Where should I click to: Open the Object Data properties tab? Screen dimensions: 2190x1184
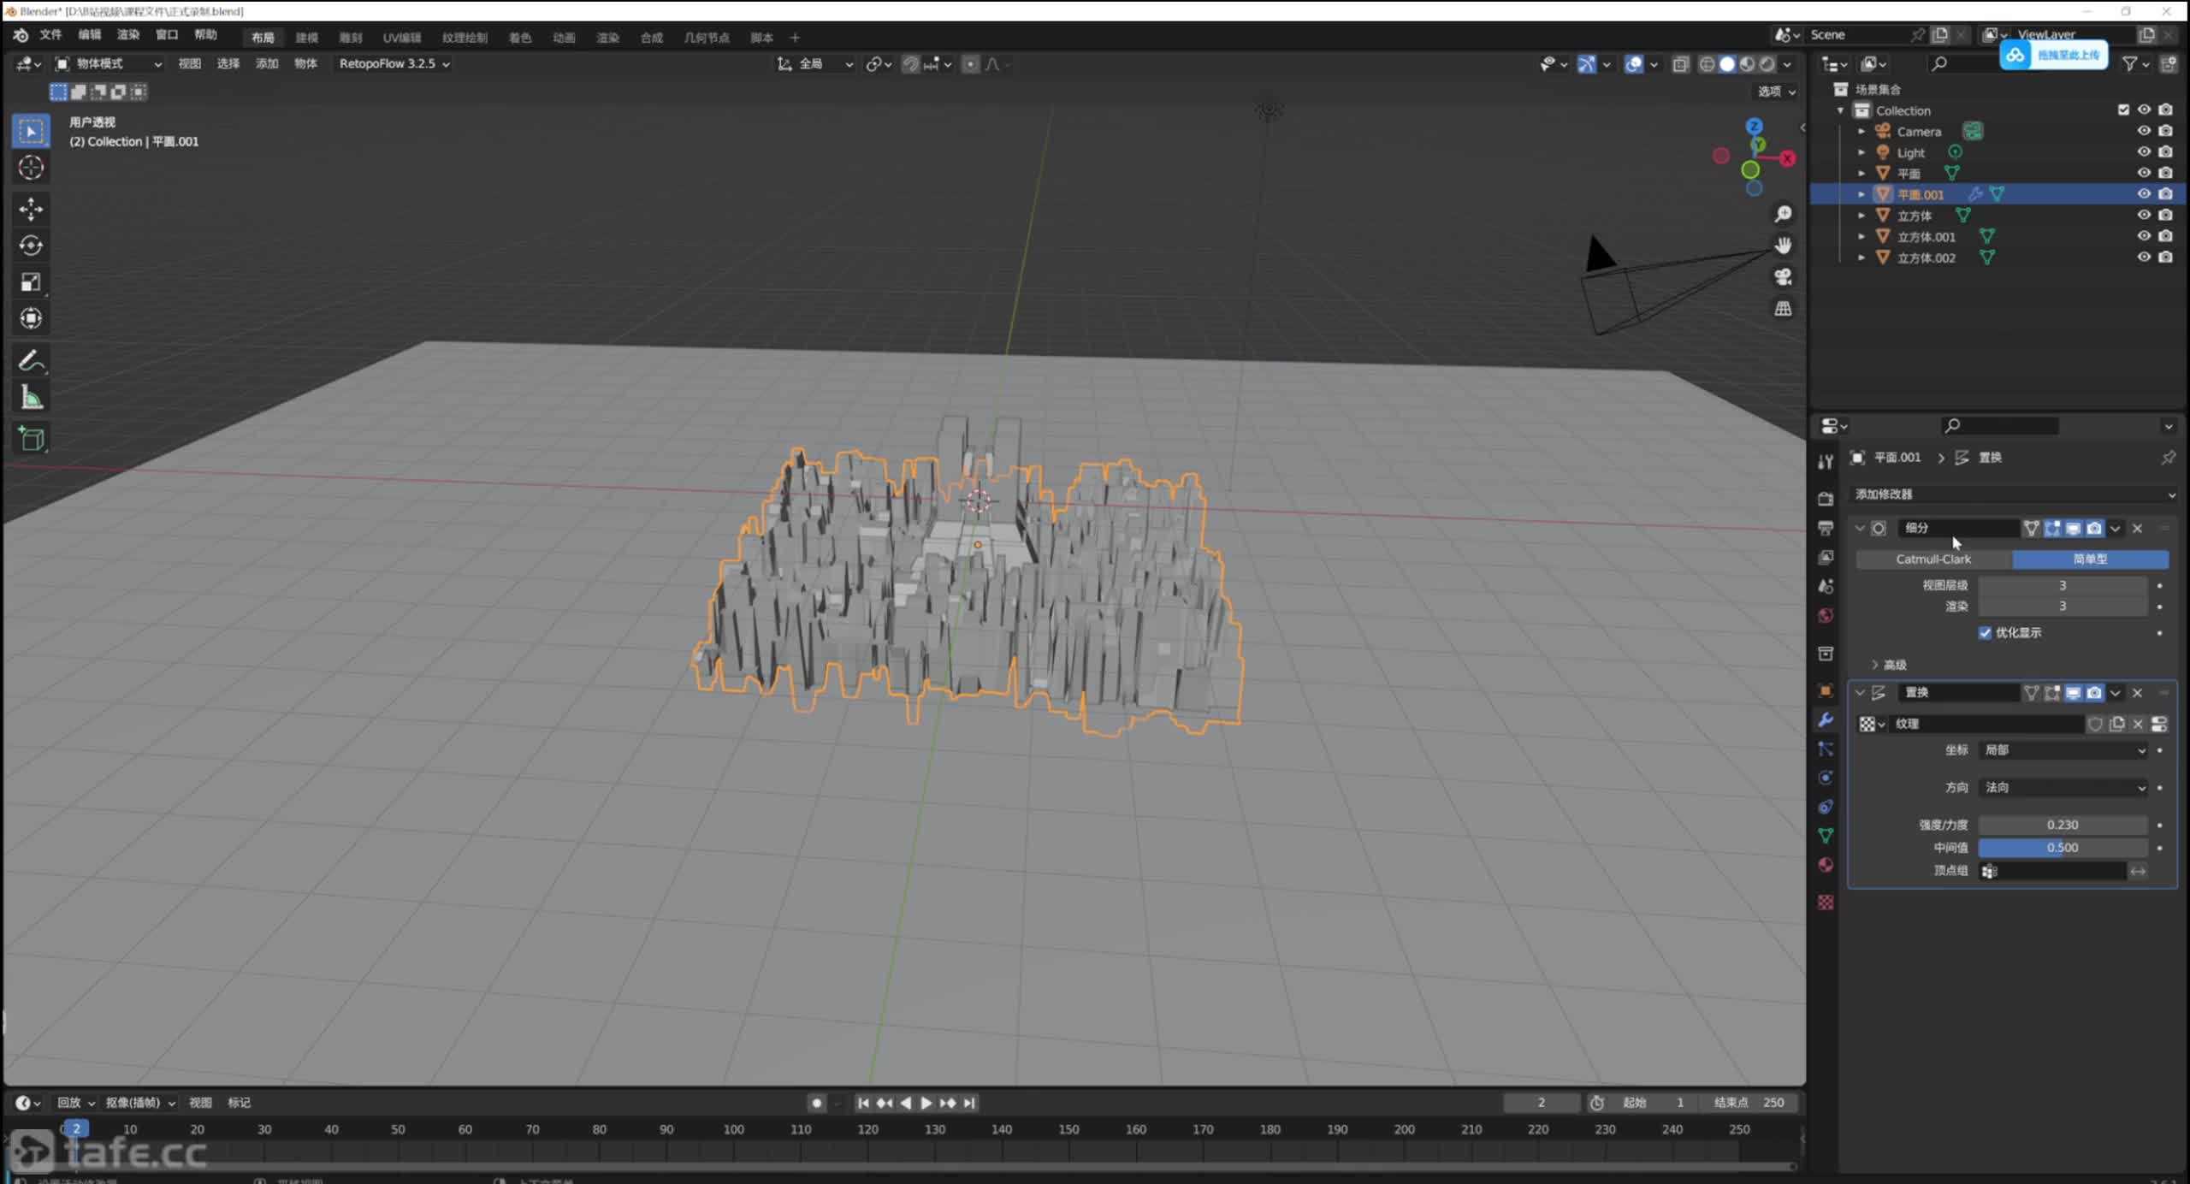(x=1826, y=836)
